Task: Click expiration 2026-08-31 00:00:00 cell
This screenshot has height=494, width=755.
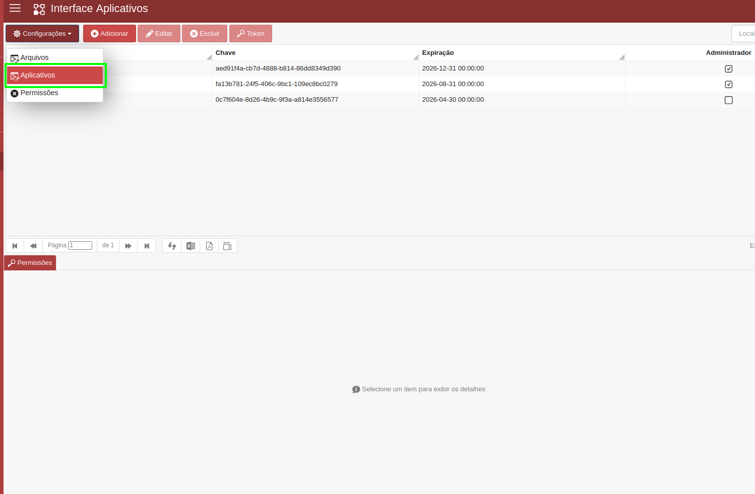Action: [x=453, y=84]
